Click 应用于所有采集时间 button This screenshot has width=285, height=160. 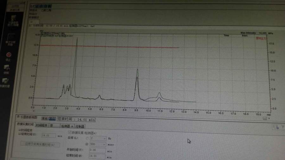click(x=40, y=144)
